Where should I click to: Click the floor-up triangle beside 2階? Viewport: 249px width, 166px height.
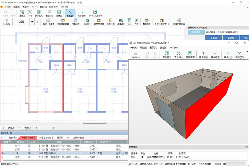(37, 22)
